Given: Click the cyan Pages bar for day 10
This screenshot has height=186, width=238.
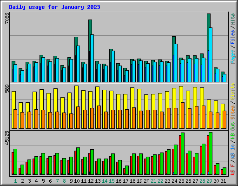Looking at the screenshot, I should click(x=78, y=64).
